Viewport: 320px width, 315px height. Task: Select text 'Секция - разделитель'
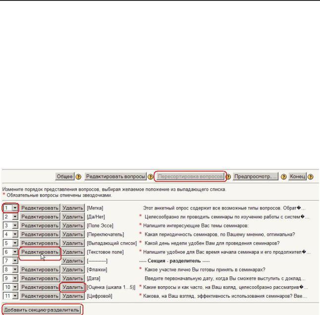pos(174,261)
